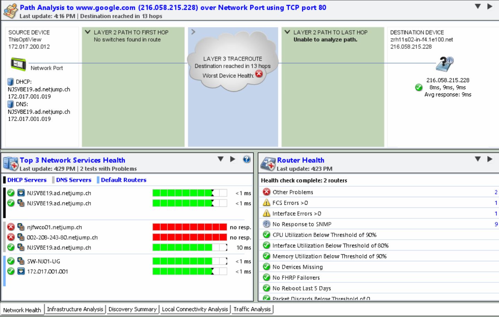Run the Path Analysis play arrow
499x317 pixels.
tap(490, 6)
